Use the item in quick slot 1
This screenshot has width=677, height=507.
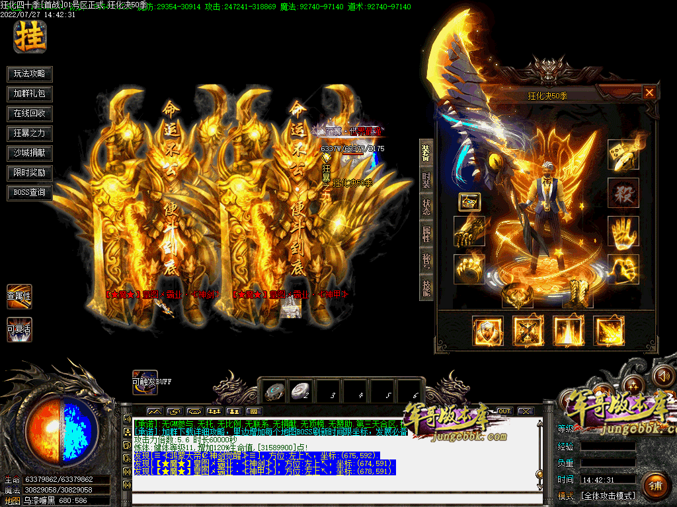(x=274, y=392)
